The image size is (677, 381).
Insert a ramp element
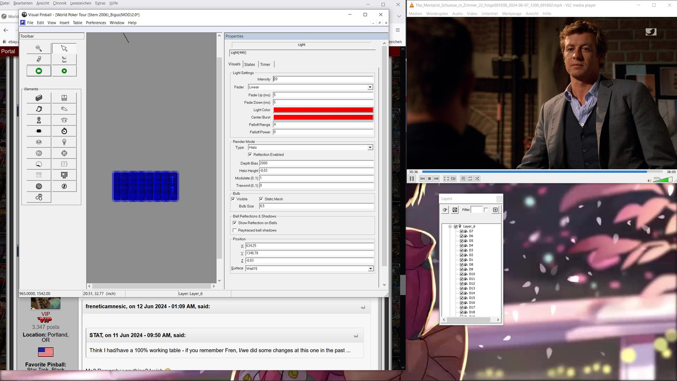[39, 109]
